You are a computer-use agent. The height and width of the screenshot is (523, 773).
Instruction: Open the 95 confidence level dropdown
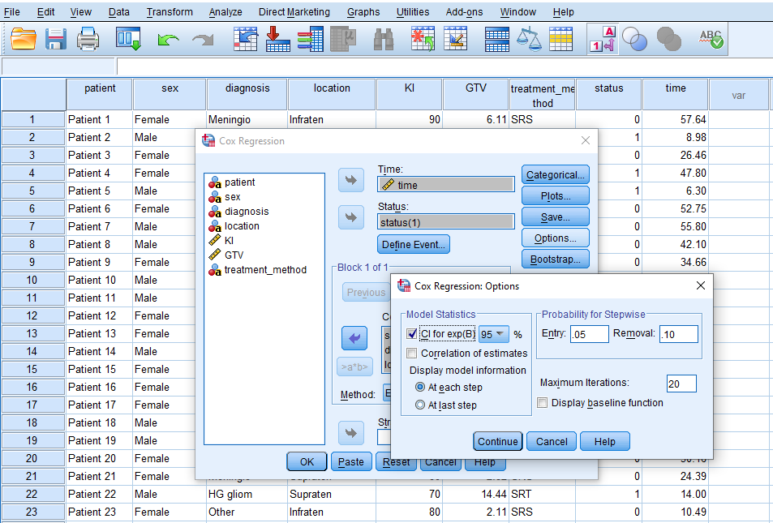(x=494, y=334)
